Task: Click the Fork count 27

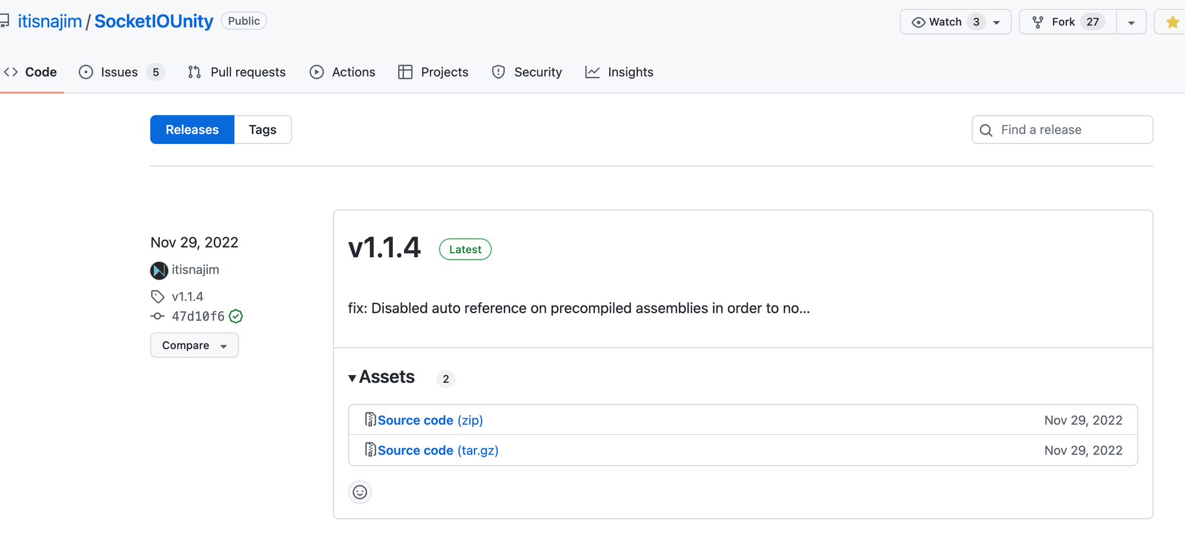Action: [1093, 23]
